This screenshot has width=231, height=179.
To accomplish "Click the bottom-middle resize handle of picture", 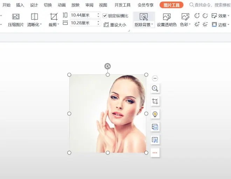I will coord(108,153).
